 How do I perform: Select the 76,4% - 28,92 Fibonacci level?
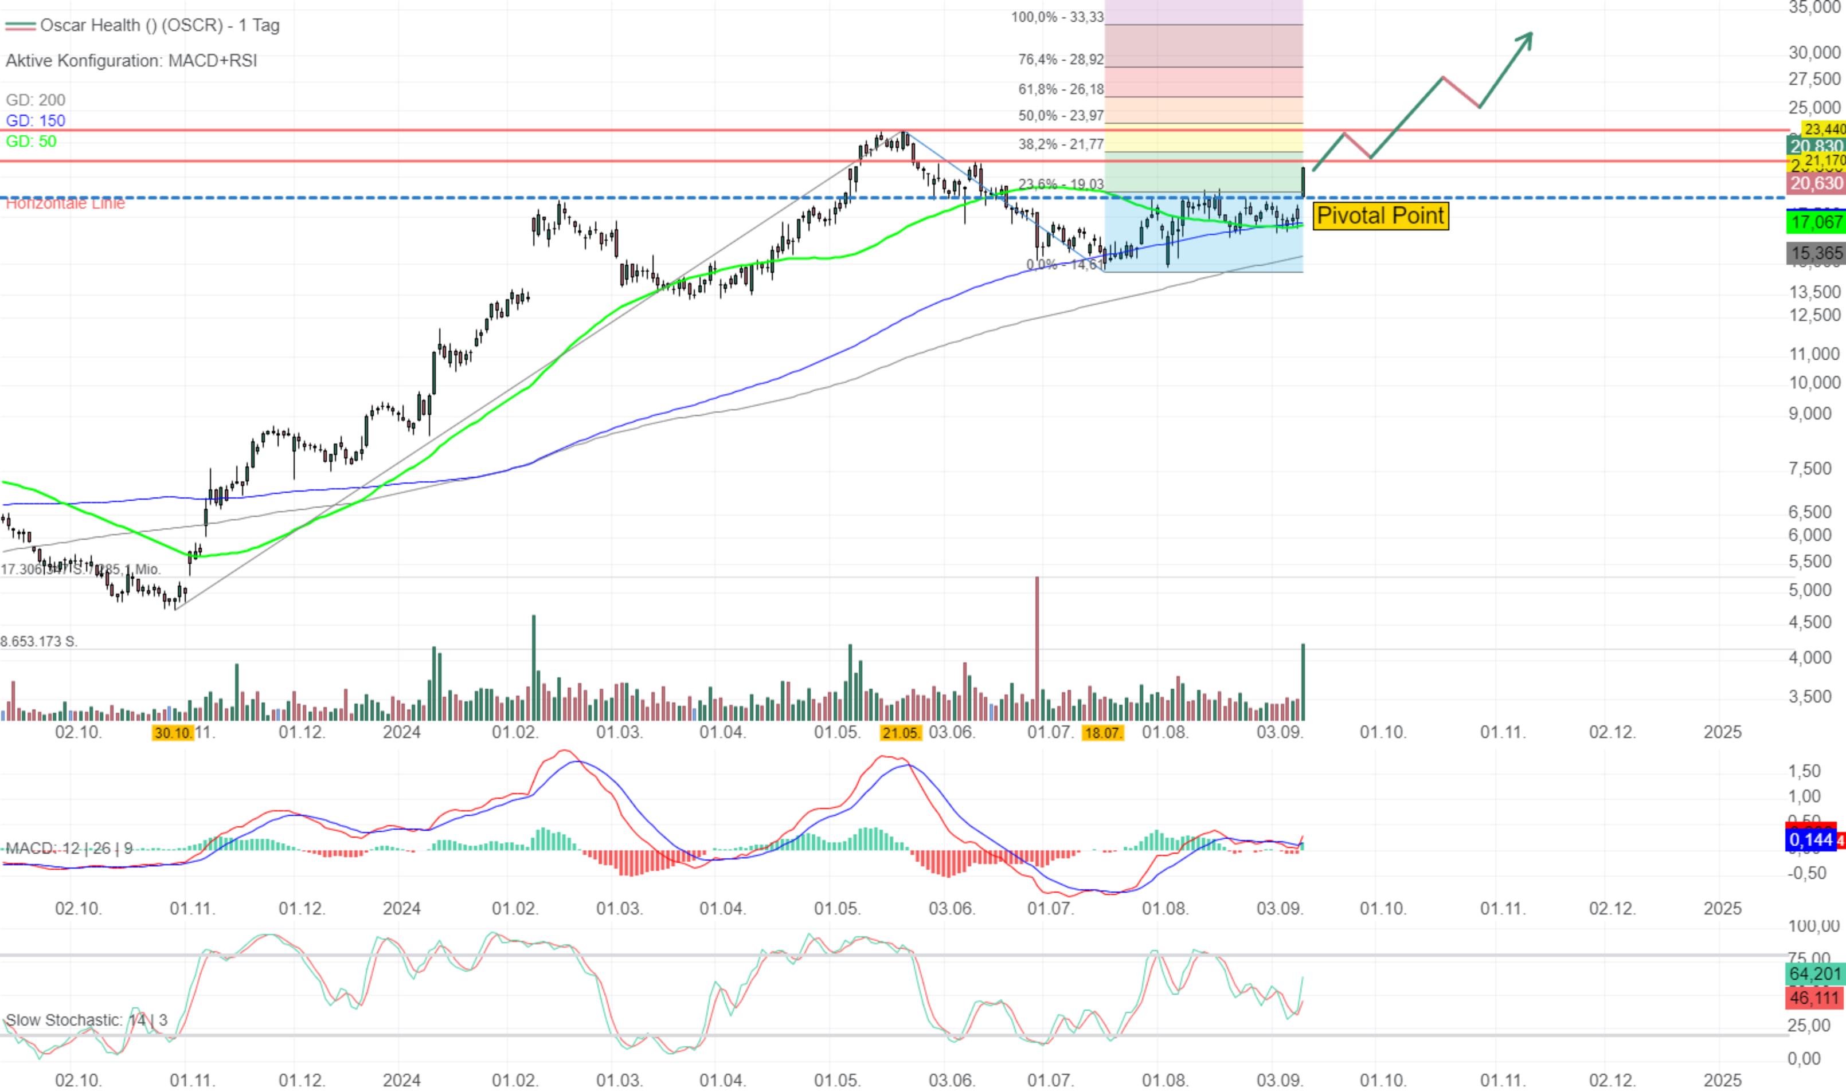coord(1061,59)
